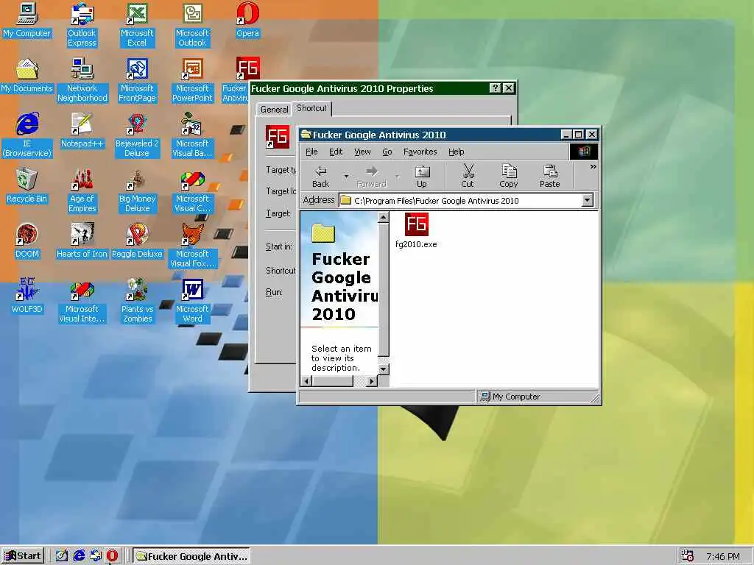Open the Recycle Bin
The height and width of the screenshot is (565, 754).
click(x=27, y=186)
